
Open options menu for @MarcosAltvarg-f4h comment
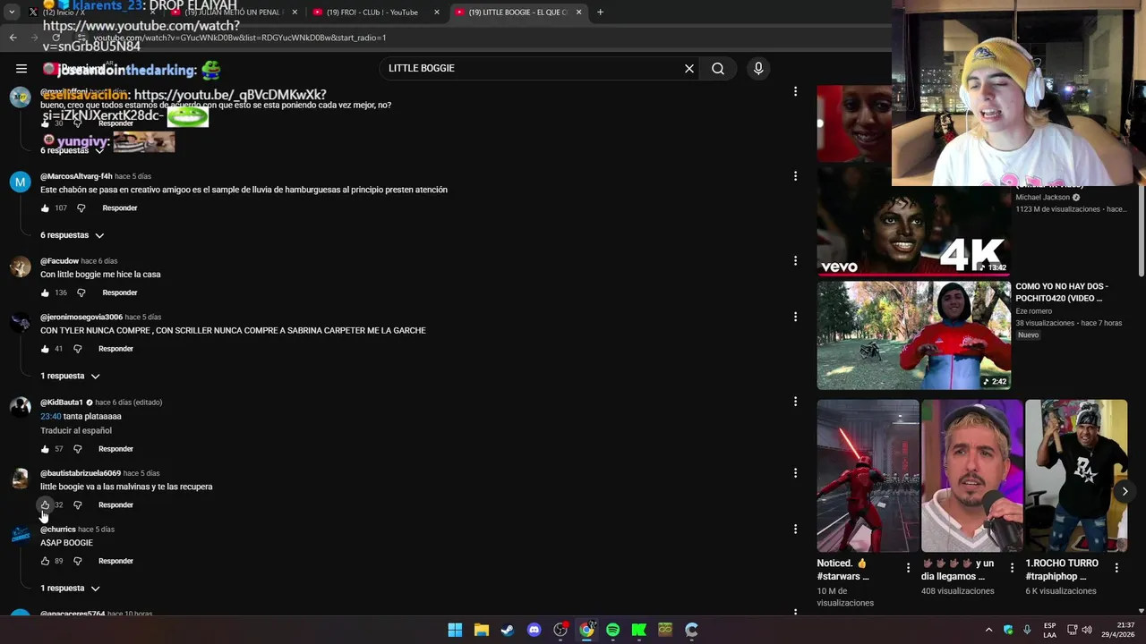coord(795,176)
